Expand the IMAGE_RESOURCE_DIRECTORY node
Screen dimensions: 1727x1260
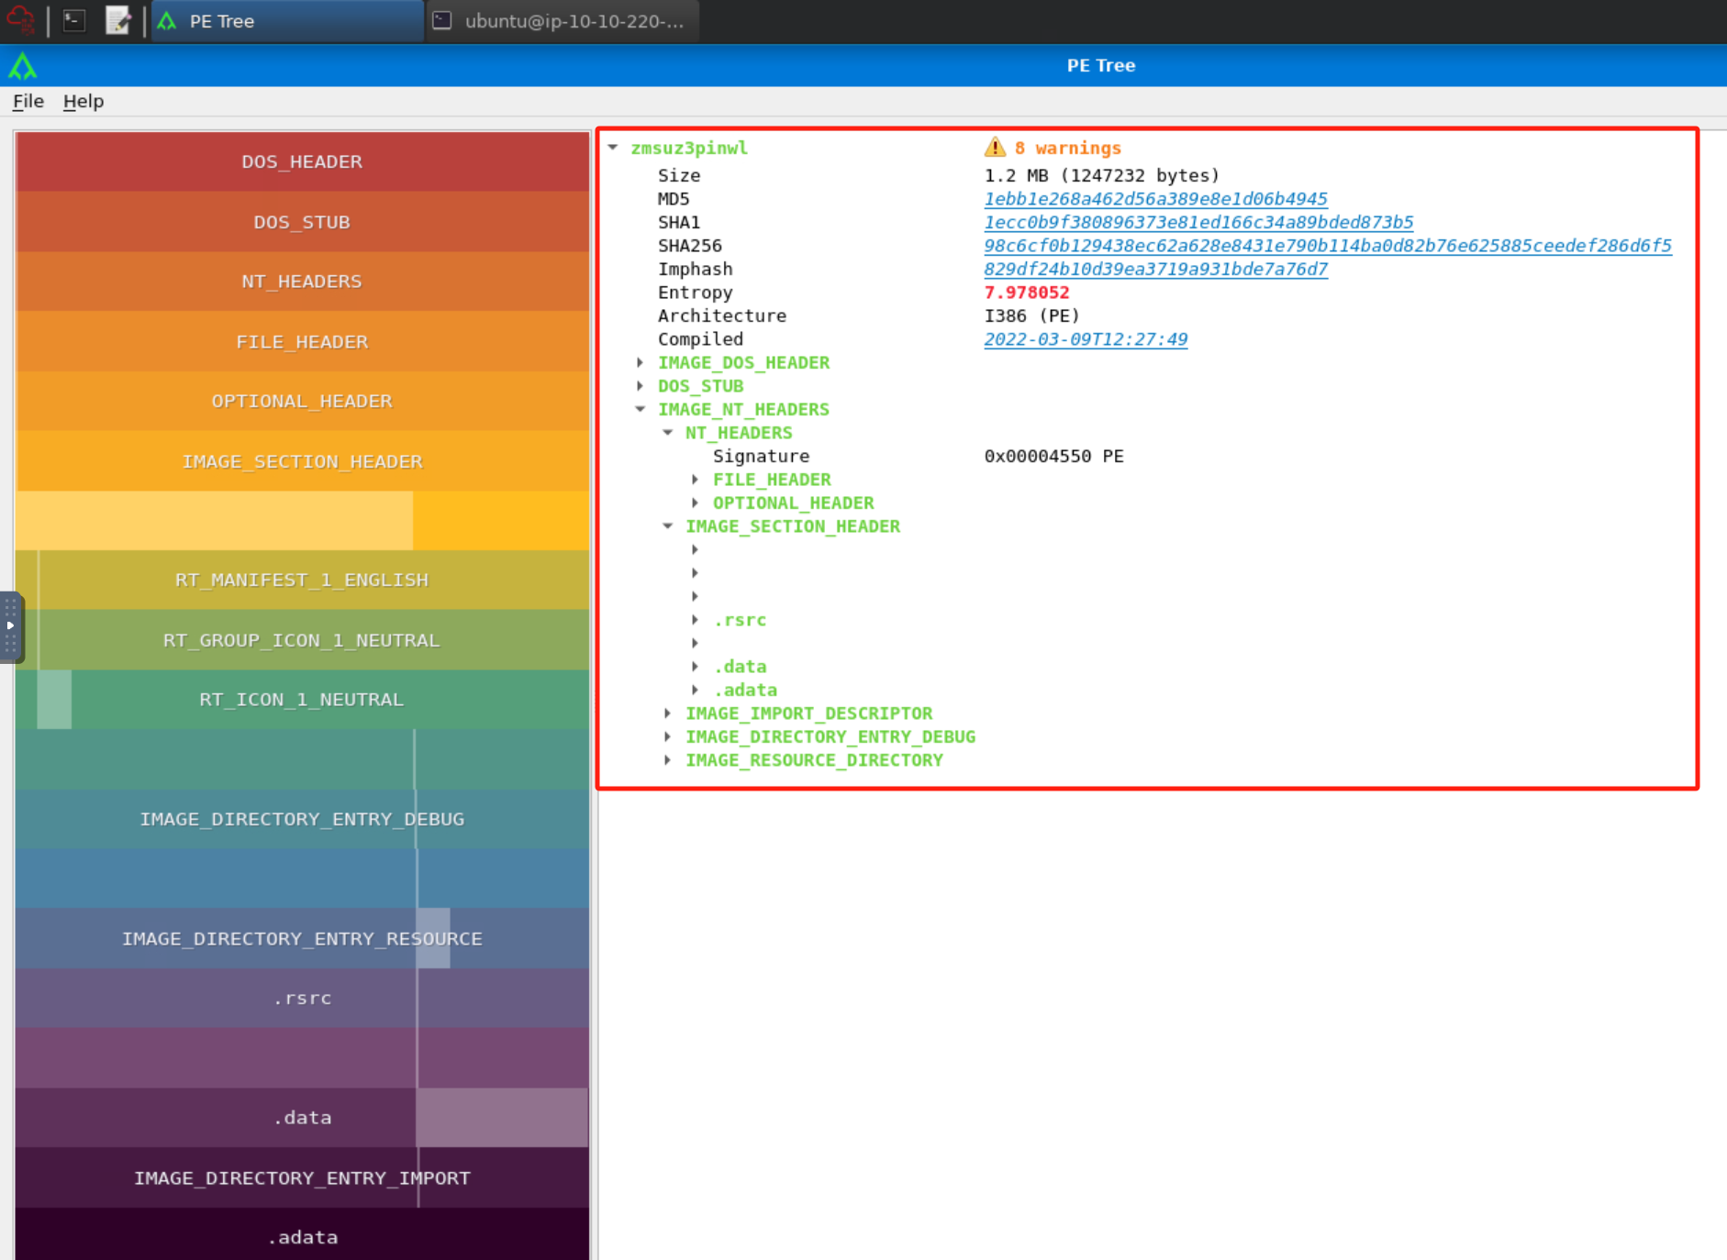pos(668,760)
